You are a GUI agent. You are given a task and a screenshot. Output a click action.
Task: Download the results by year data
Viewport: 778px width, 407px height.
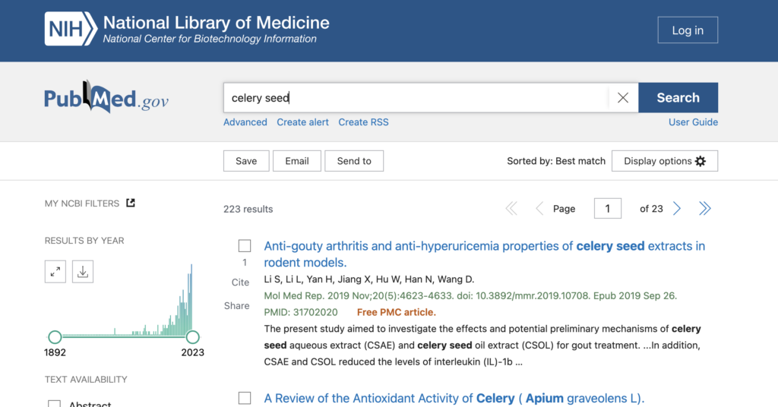click(x=83, y=272)
